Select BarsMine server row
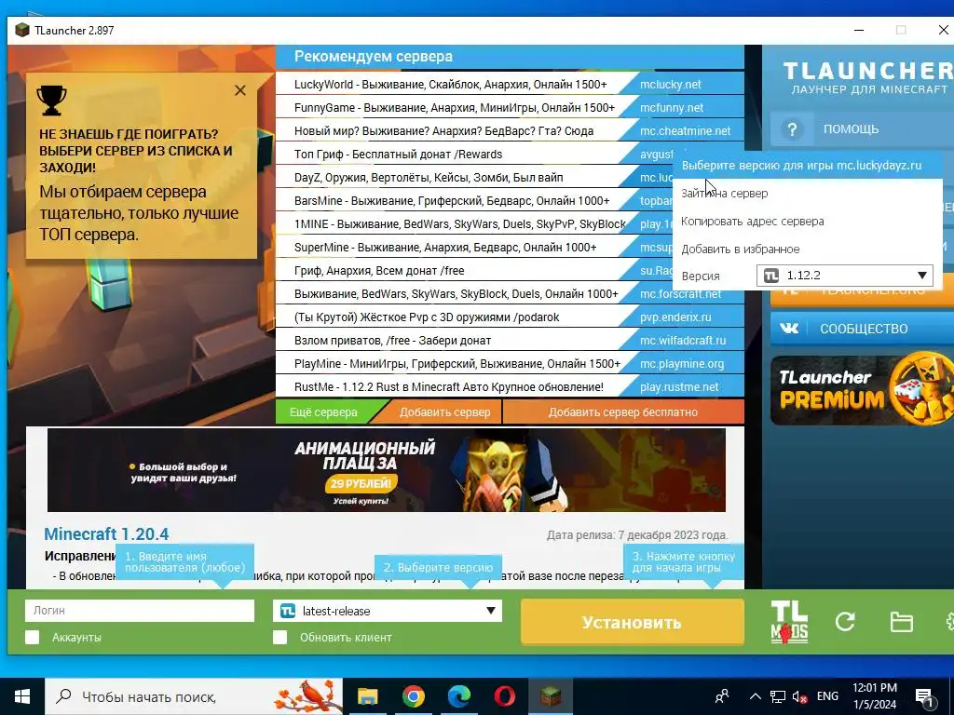Screen dimensions: 954x715 pos(452,201)
